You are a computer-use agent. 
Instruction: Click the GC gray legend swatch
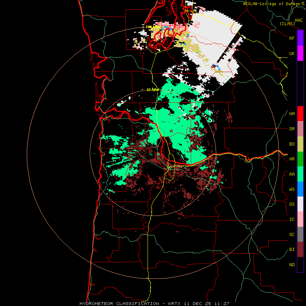click(x=300, y=234)
